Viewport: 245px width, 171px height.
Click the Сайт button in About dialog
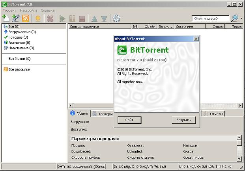click(x=129, y=120)
